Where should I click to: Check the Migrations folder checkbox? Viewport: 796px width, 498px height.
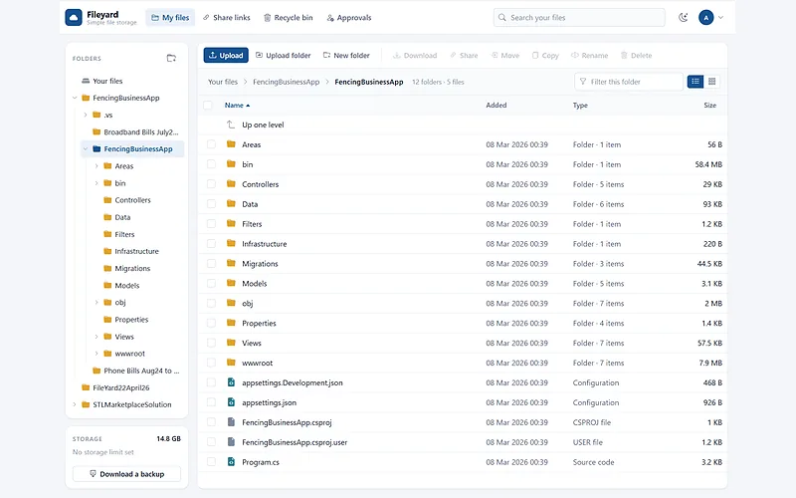click(x=211, y=263)
